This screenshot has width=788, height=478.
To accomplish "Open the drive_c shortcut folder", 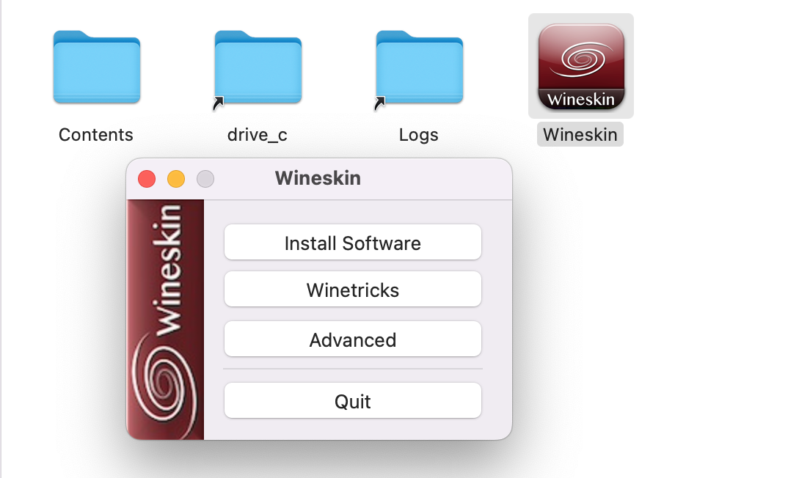I will coord(258,66).
